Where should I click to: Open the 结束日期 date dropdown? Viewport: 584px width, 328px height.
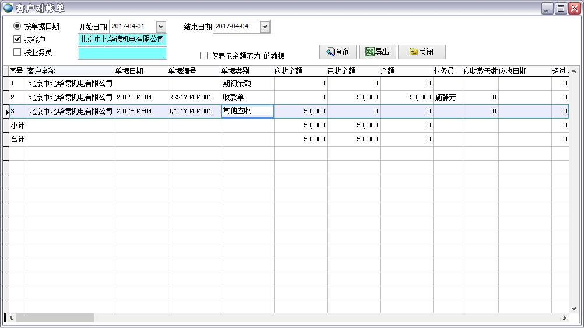265,27
